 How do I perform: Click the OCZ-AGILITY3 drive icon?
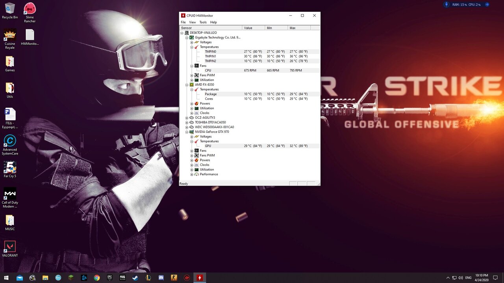coord(191,118)
